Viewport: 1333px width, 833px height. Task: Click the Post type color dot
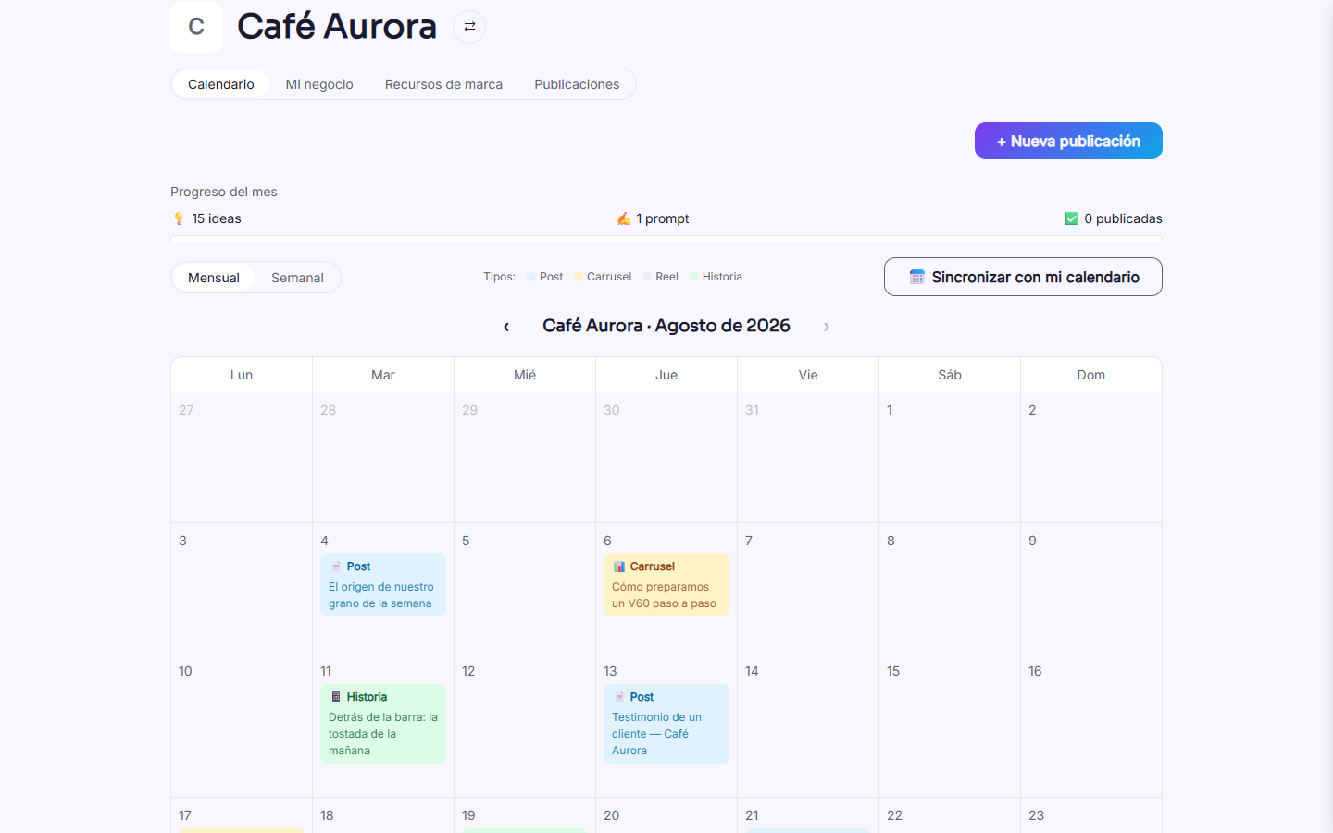pyautogui.click(x=531, y=277)
